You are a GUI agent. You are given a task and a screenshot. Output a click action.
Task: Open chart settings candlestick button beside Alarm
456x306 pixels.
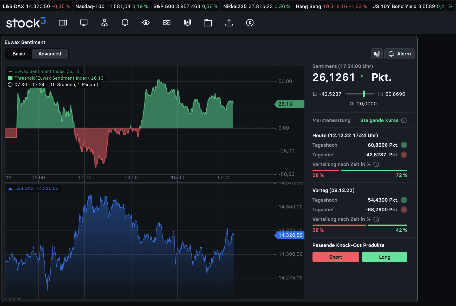point(377,54)
